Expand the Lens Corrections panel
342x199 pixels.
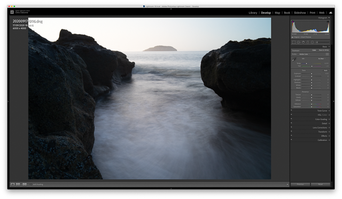pos(329,128)
